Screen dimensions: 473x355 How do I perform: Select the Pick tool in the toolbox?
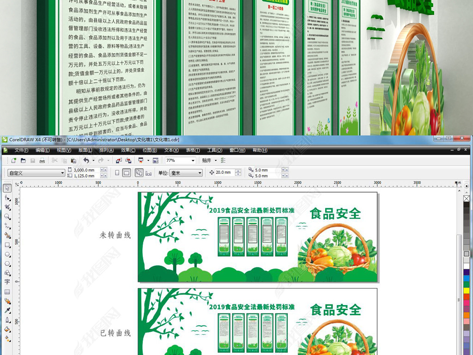click(x=7, y=189)
